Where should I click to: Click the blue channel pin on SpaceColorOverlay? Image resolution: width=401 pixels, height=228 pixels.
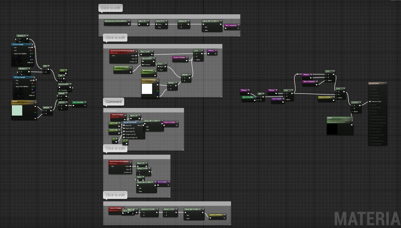click(157, 94)
